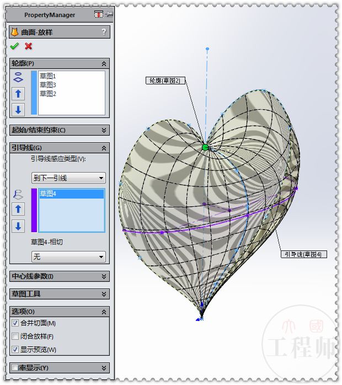The width and height of the screenshot is (342, 385).
Task: Click purple color bar beside guide list
Action: tap(34, 210)
